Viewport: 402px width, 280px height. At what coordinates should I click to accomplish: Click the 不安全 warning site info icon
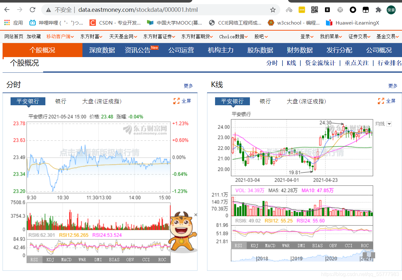pyautogui.click(x=48, y=10)
